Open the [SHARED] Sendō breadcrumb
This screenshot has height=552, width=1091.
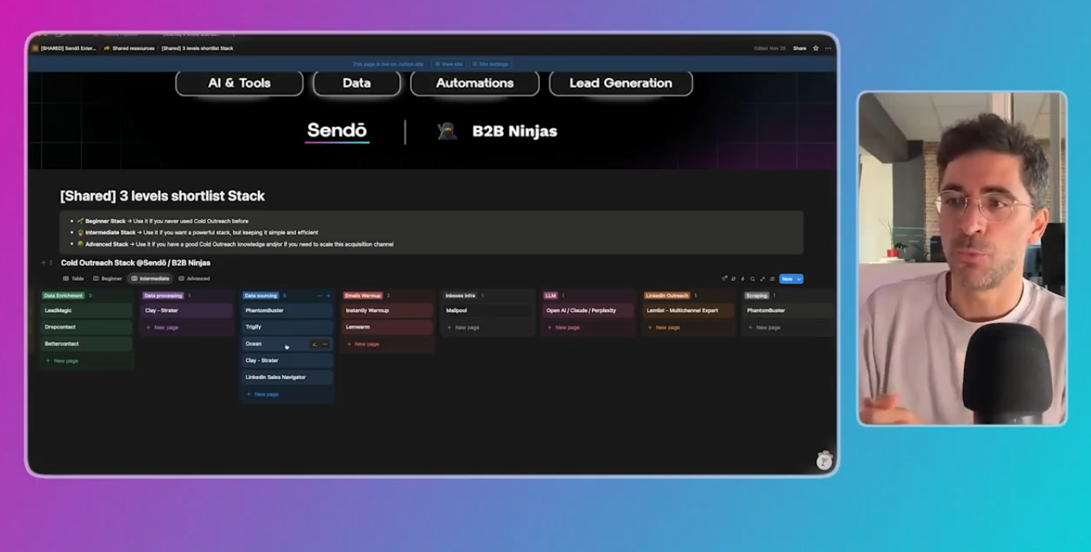[64, 48]
